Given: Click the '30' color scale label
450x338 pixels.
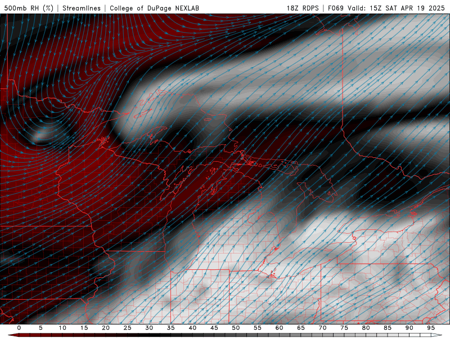Looking at the screenshot, I should tap(149, 328).
